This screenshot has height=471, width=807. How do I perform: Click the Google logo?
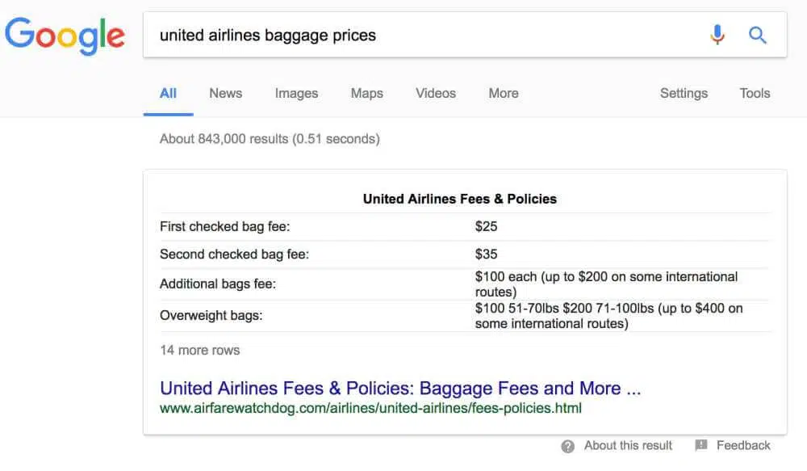(65, 36)
